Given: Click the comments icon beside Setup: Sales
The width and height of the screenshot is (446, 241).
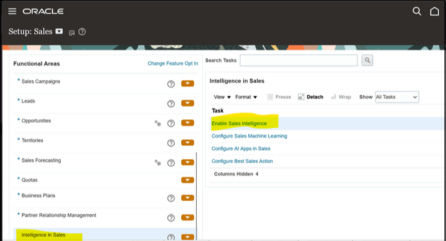Looking at the screenshot, I should 72,33.
